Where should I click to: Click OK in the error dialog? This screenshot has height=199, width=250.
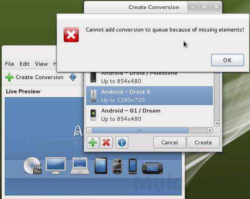pos(227,60)
